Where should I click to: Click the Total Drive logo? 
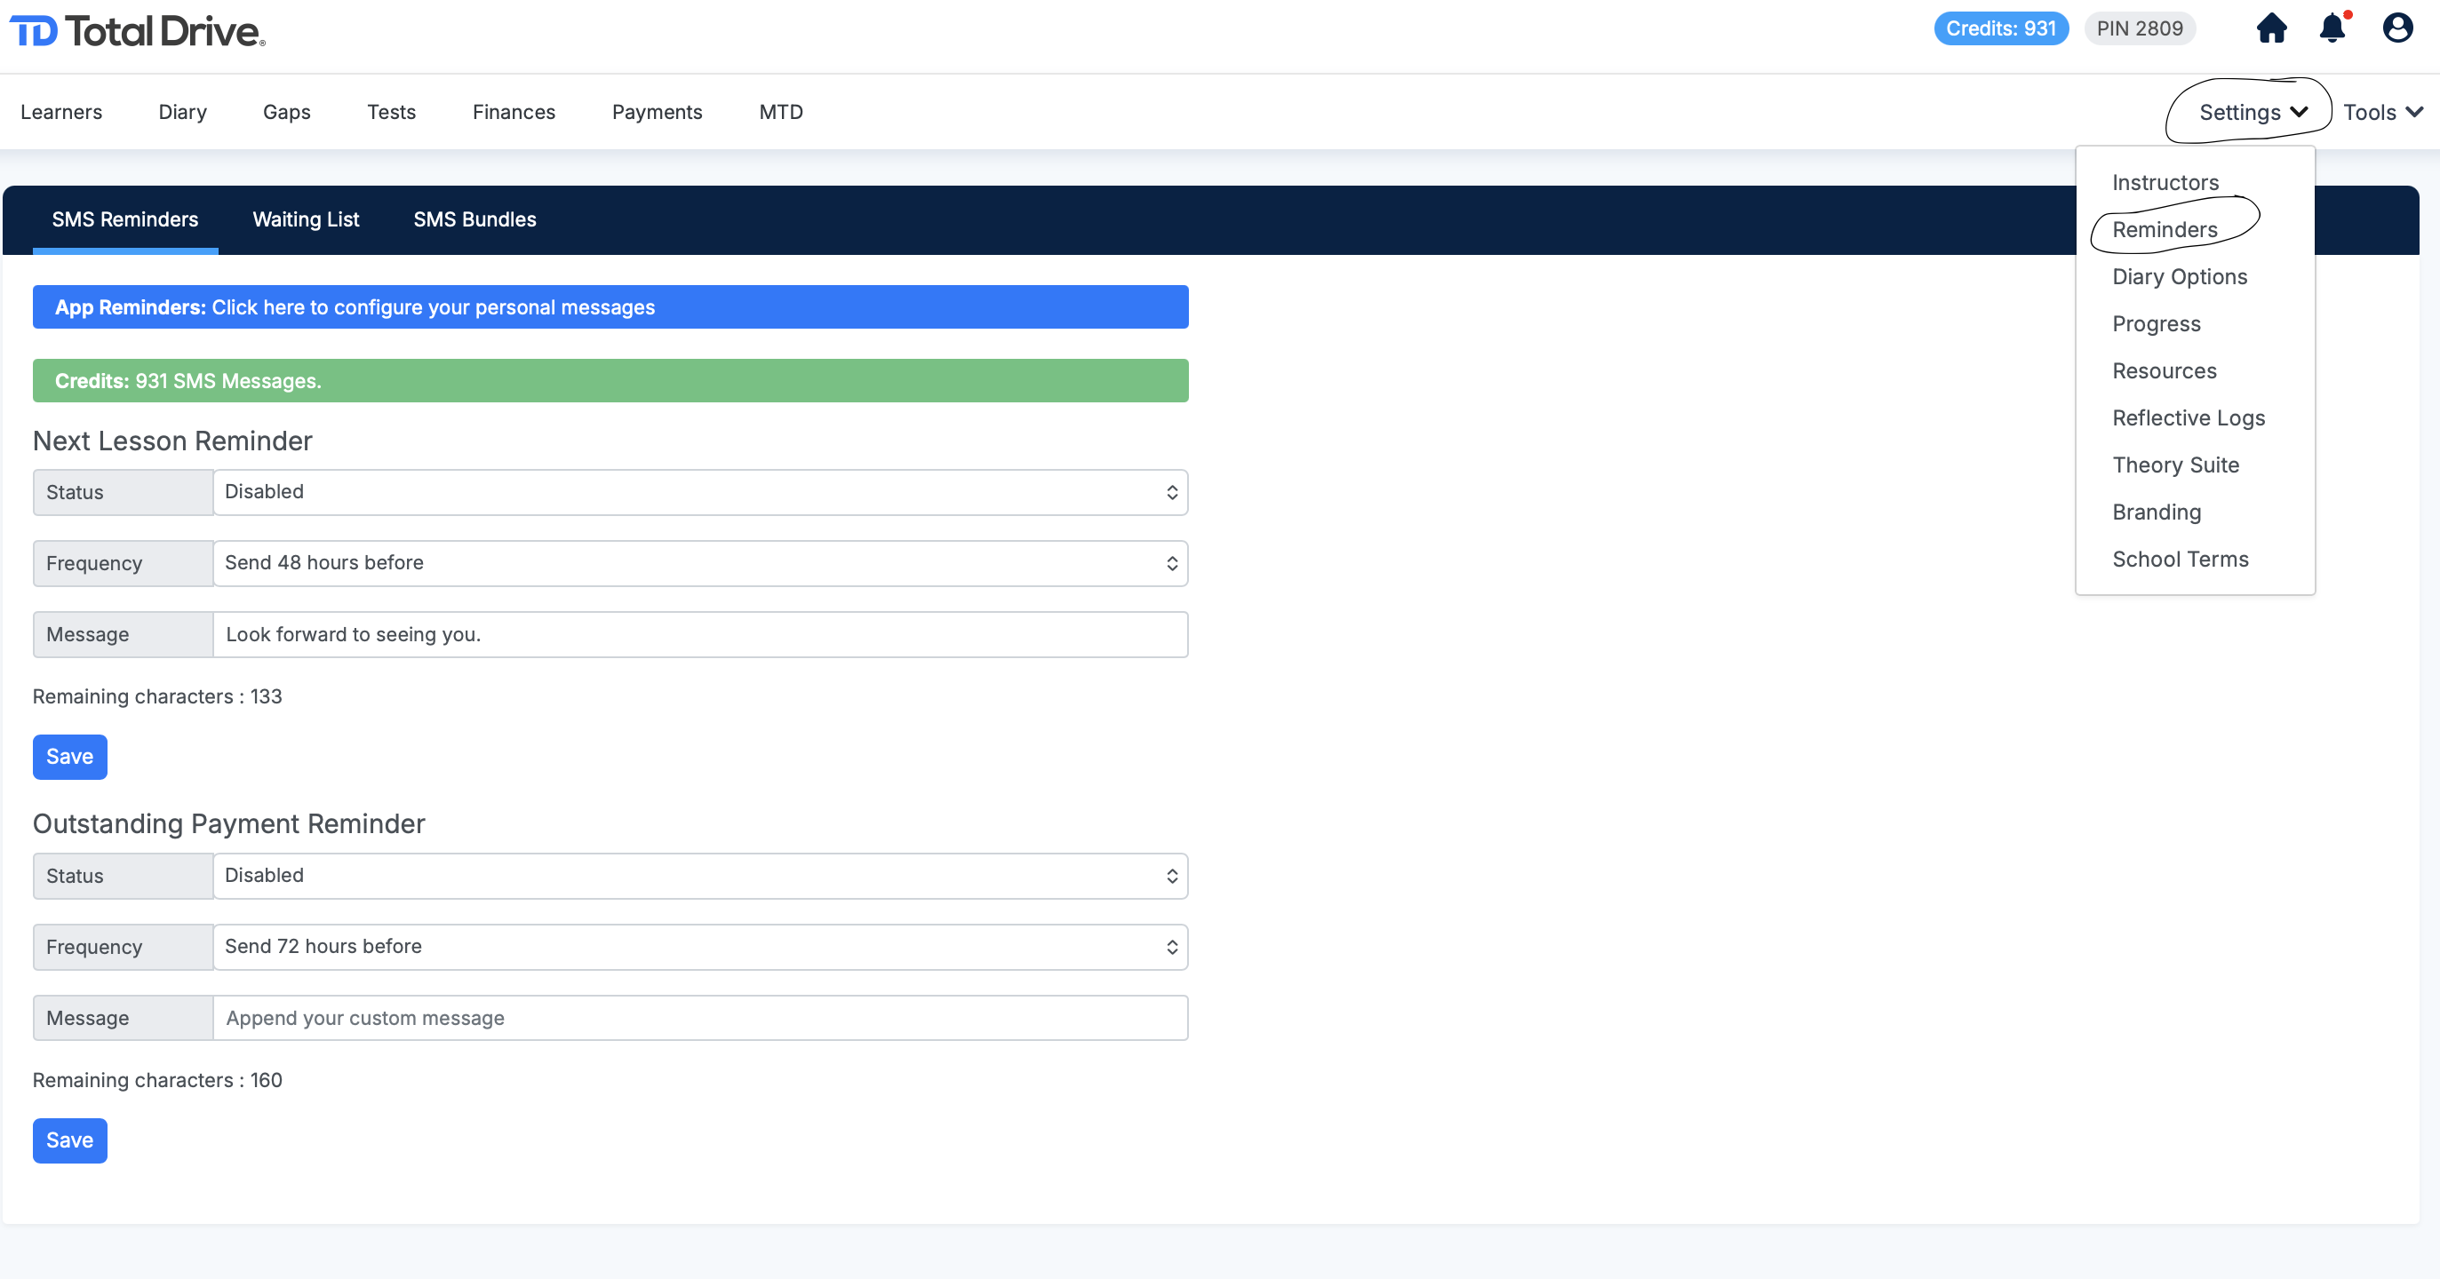click(x=139, y=32)
